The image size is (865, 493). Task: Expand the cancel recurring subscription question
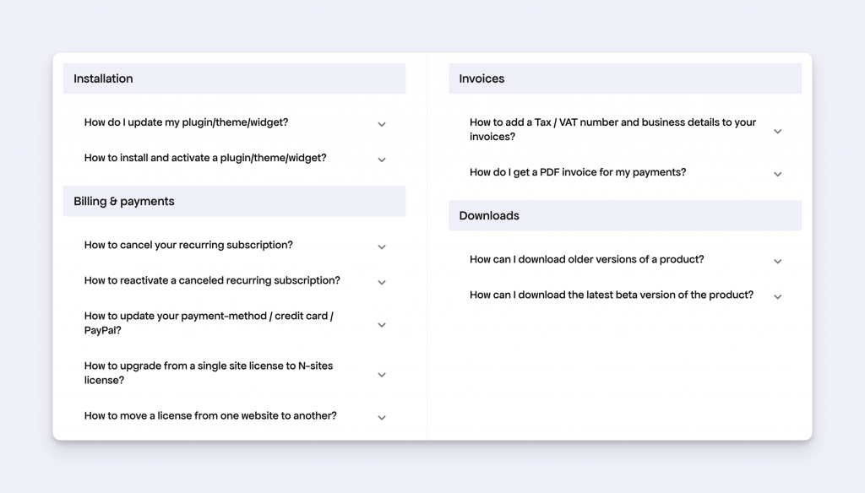382,246
